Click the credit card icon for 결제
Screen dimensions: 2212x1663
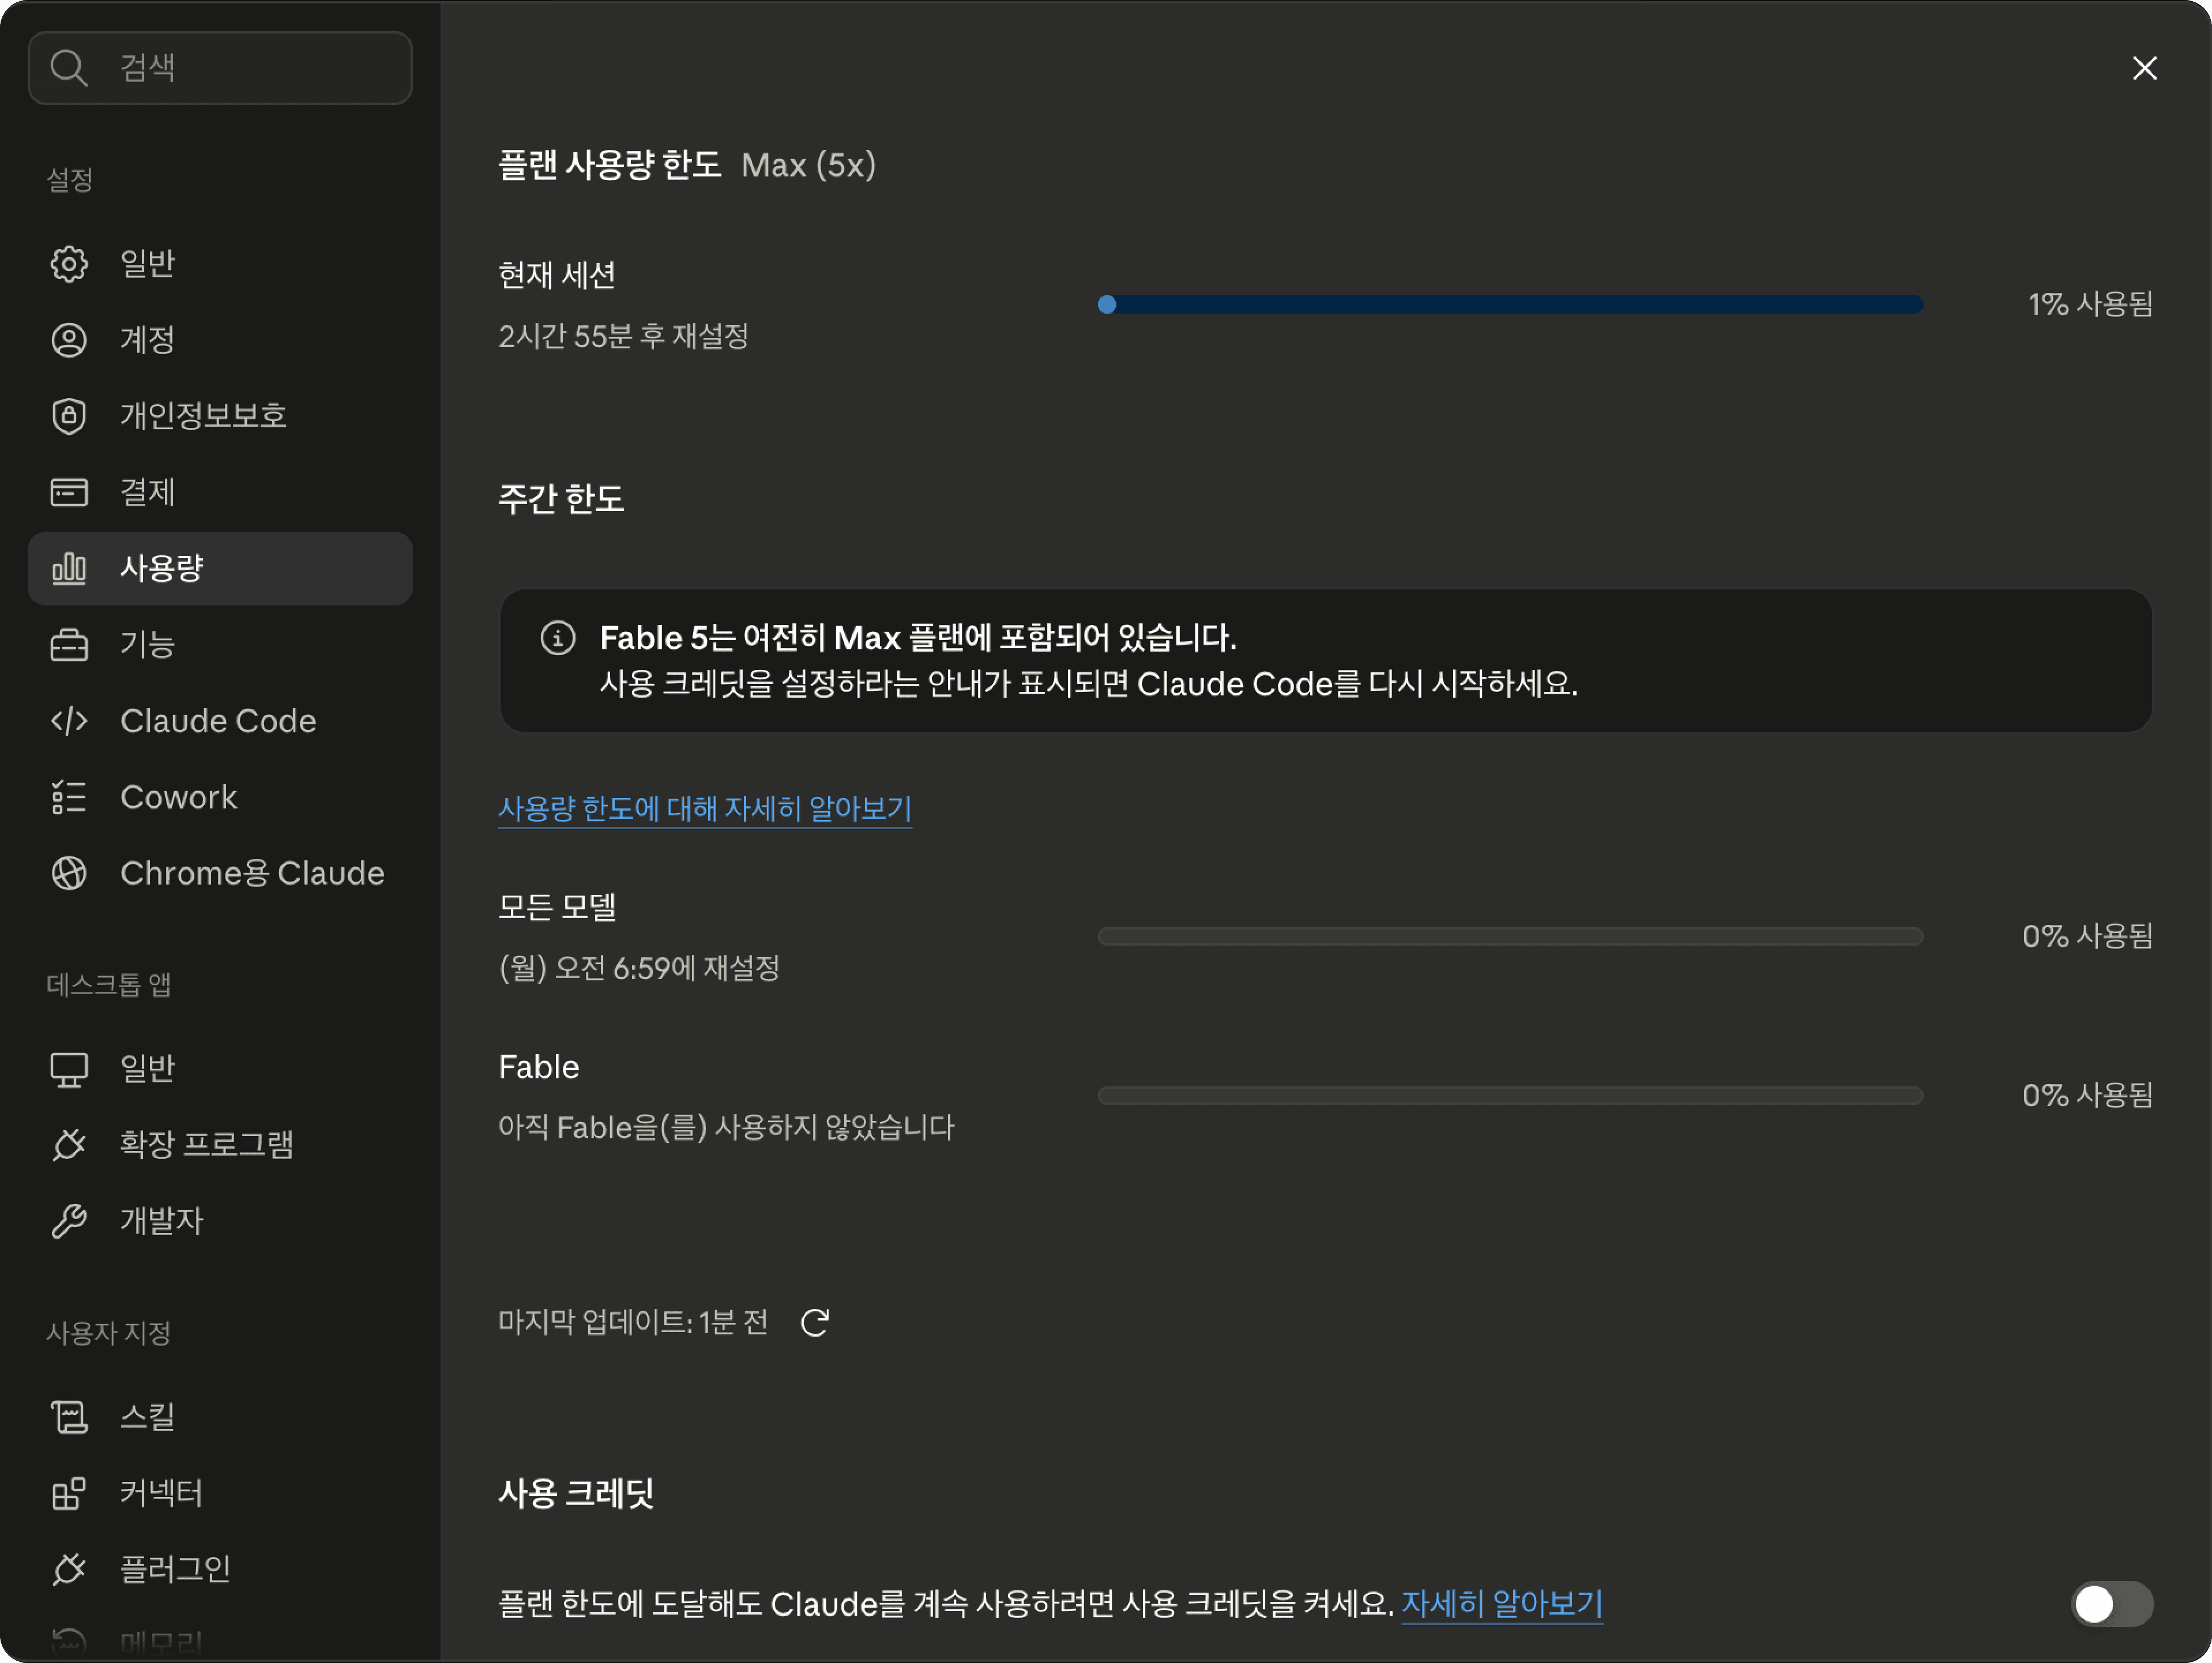[69, 492]
